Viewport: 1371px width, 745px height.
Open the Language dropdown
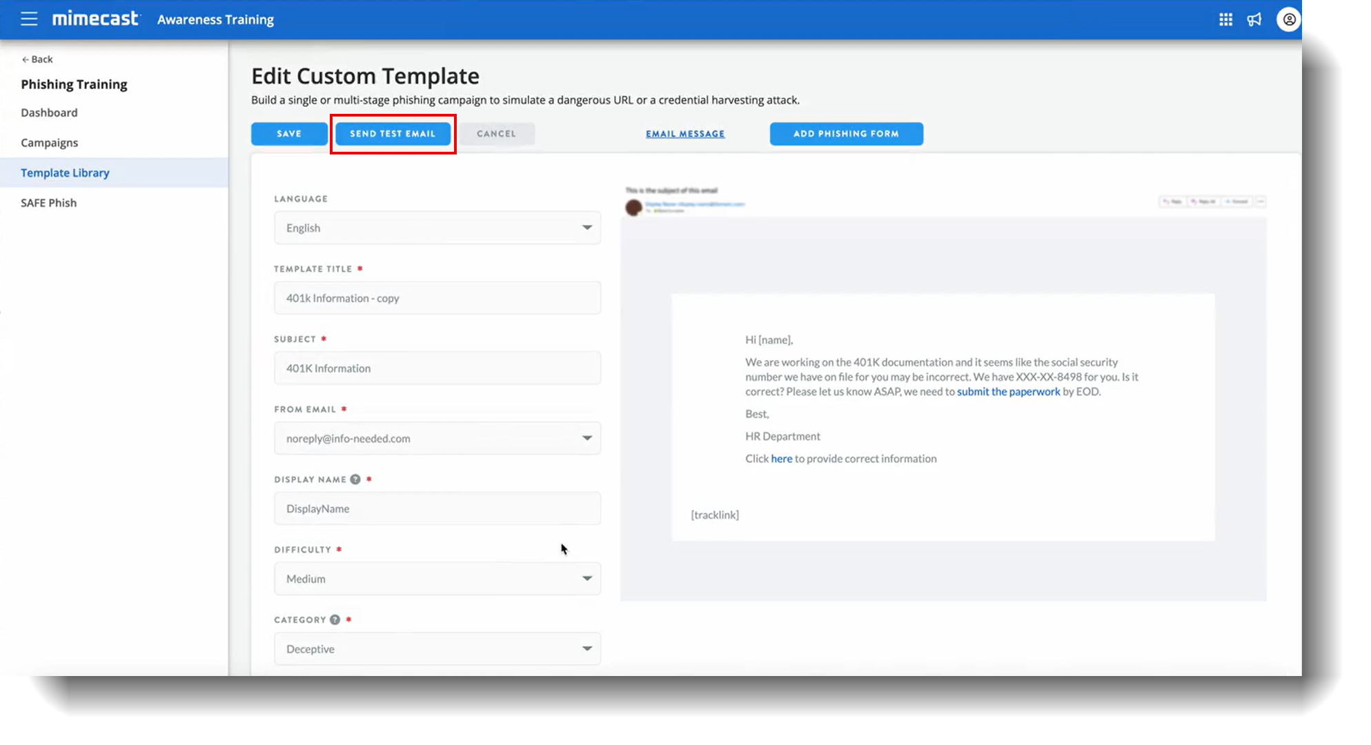point(437,228)
